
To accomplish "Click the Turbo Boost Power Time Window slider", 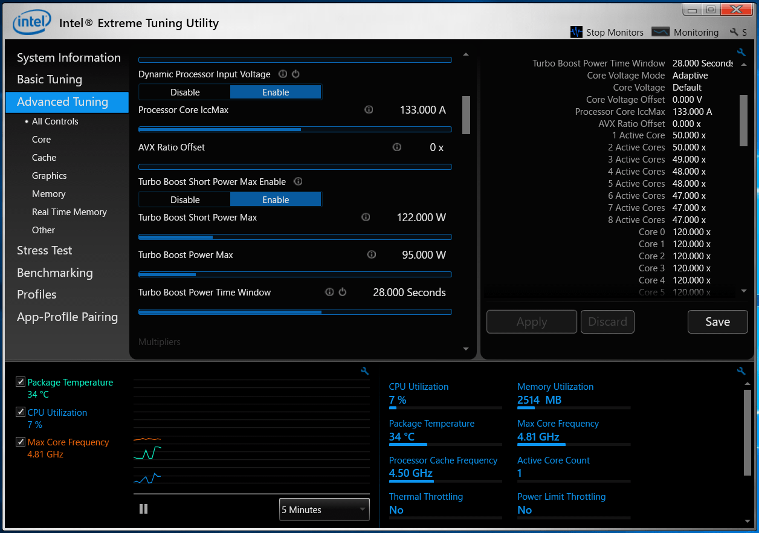I will point(295,312).
